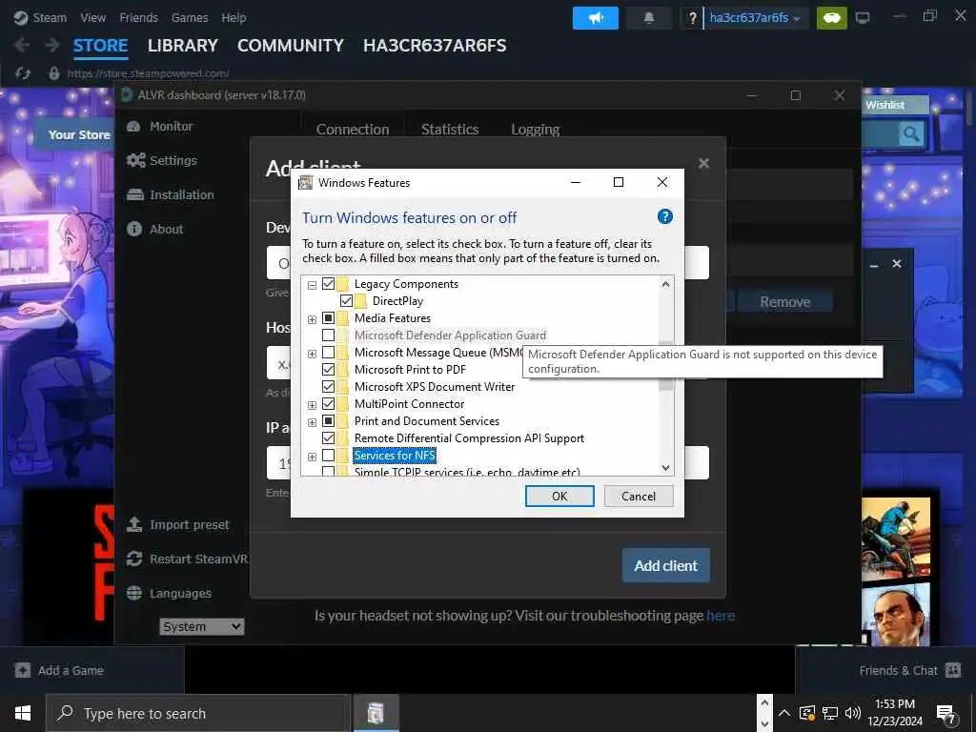Open the Logging tab in ALVR

pyautogui.click(x=536, y=130)
